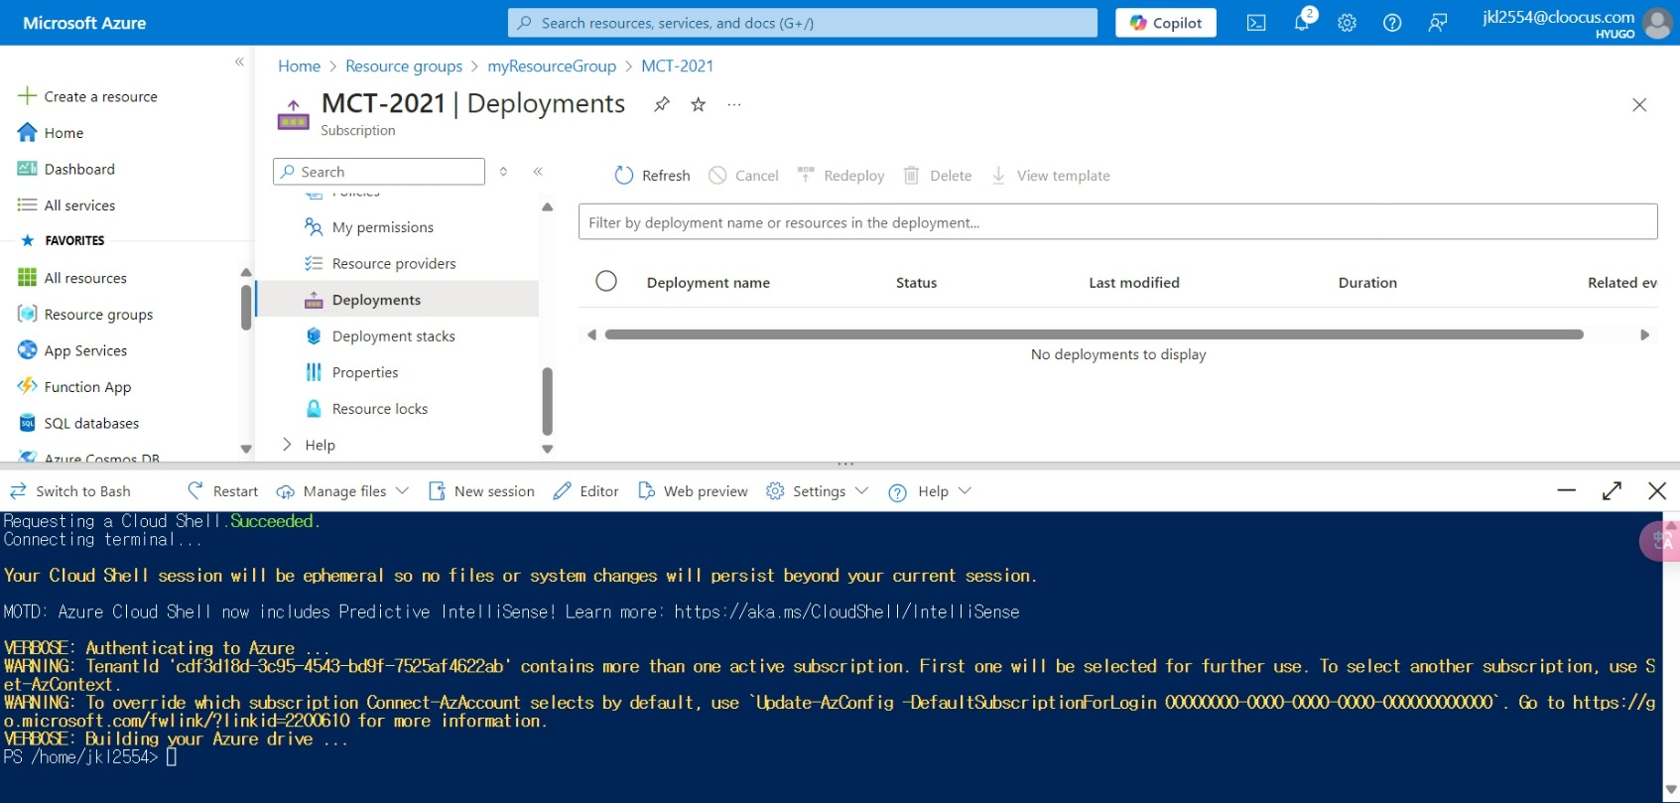This screenshot has height=803, width=1680.
Task: Sort by Status column
Action: point(916,283)
